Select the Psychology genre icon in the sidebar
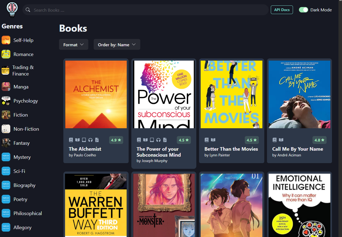This screenshot has width=342, height=237. (6, 101)
